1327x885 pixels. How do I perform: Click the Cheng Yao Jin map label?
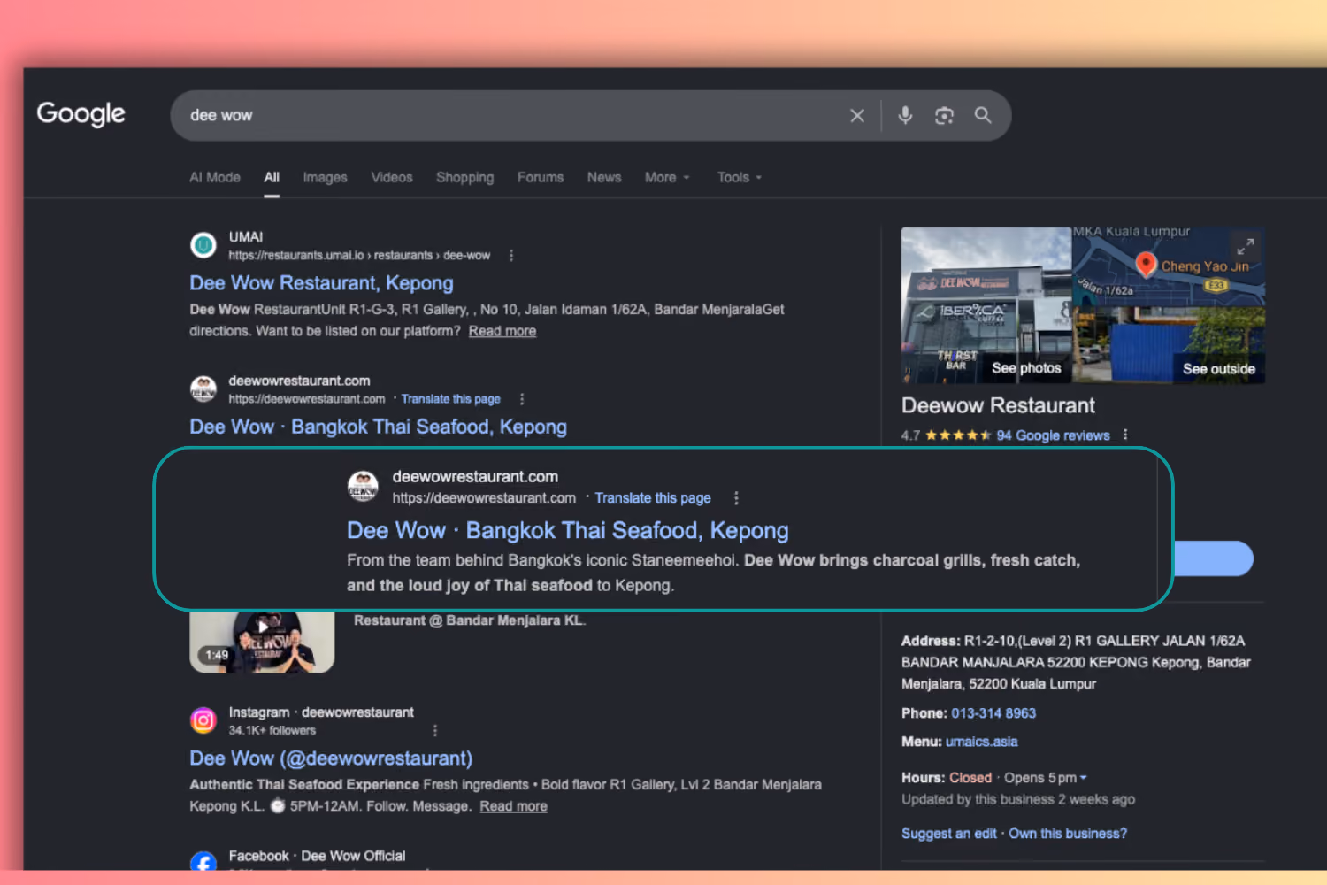pos(1205,266)
